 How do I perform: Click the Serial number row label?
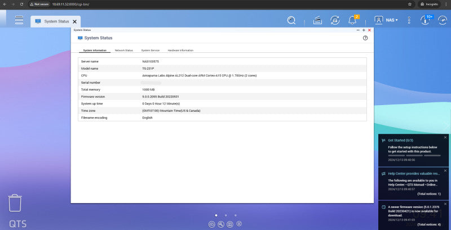coord(91,83)
